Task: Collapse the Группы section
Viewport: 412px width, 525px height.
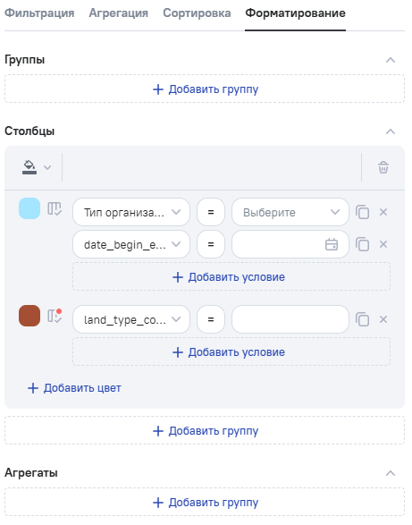Action: tap(391, 60)
